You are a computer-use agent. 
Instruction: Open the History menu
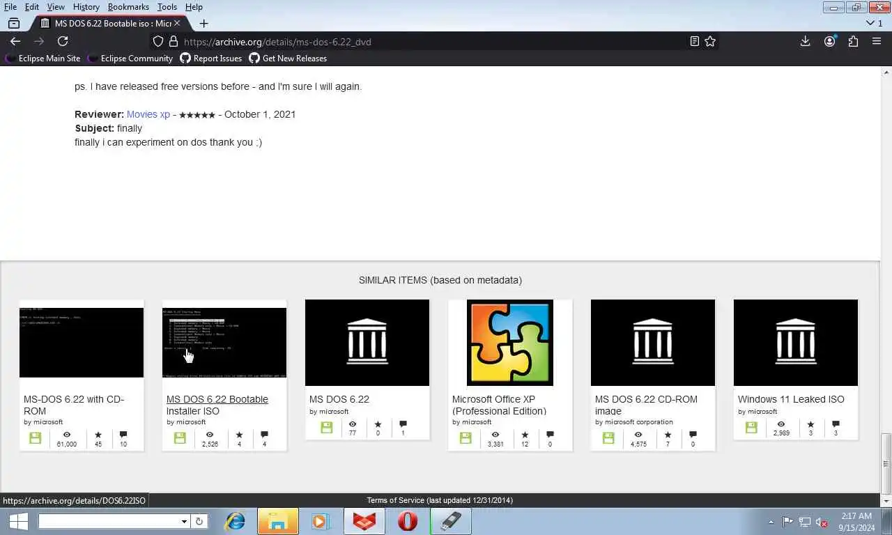tap(86, 6)
